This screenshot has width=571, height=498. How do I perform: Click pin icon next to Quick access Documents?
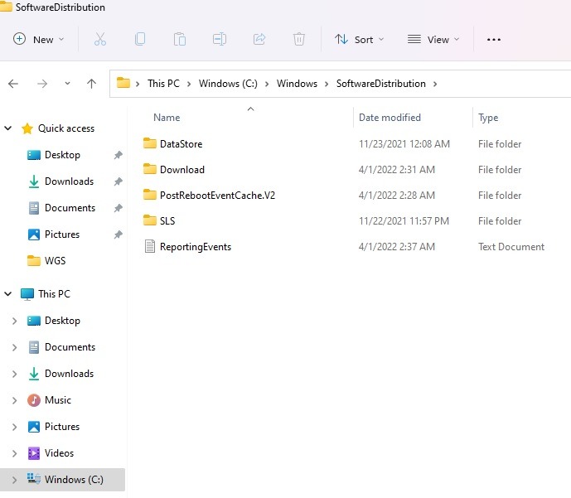118,208
